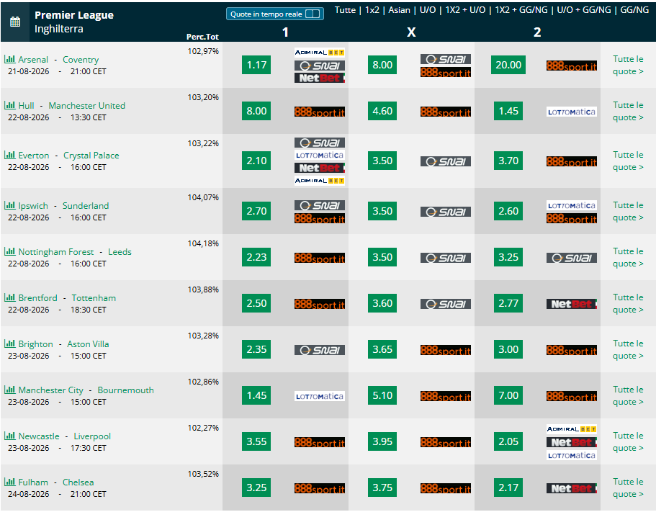Click Lottomatica logo for Manchester City home win
The height and width of the screenshot is (512, 656).
(x=320, y=396)
